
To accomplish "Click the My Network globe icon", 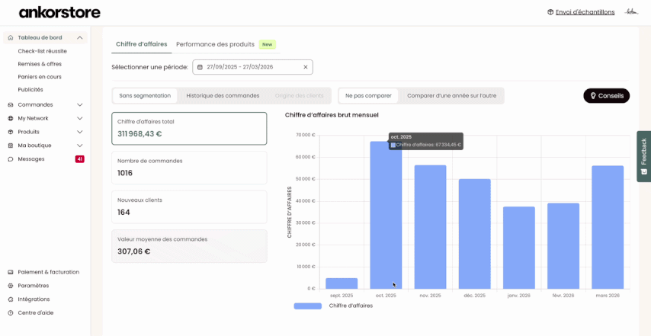I will tap(11, 118).
